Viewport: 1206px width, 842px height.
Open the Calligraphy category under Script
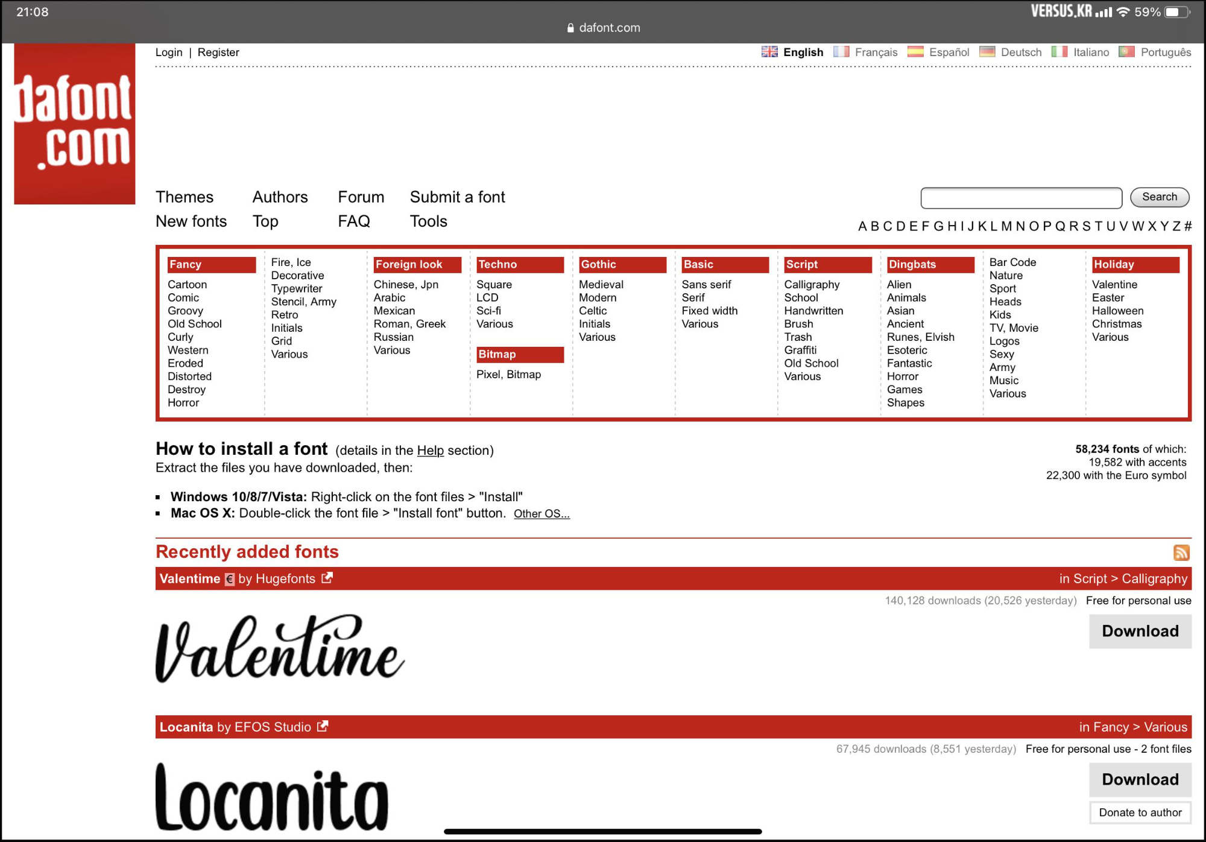point(812,284)
